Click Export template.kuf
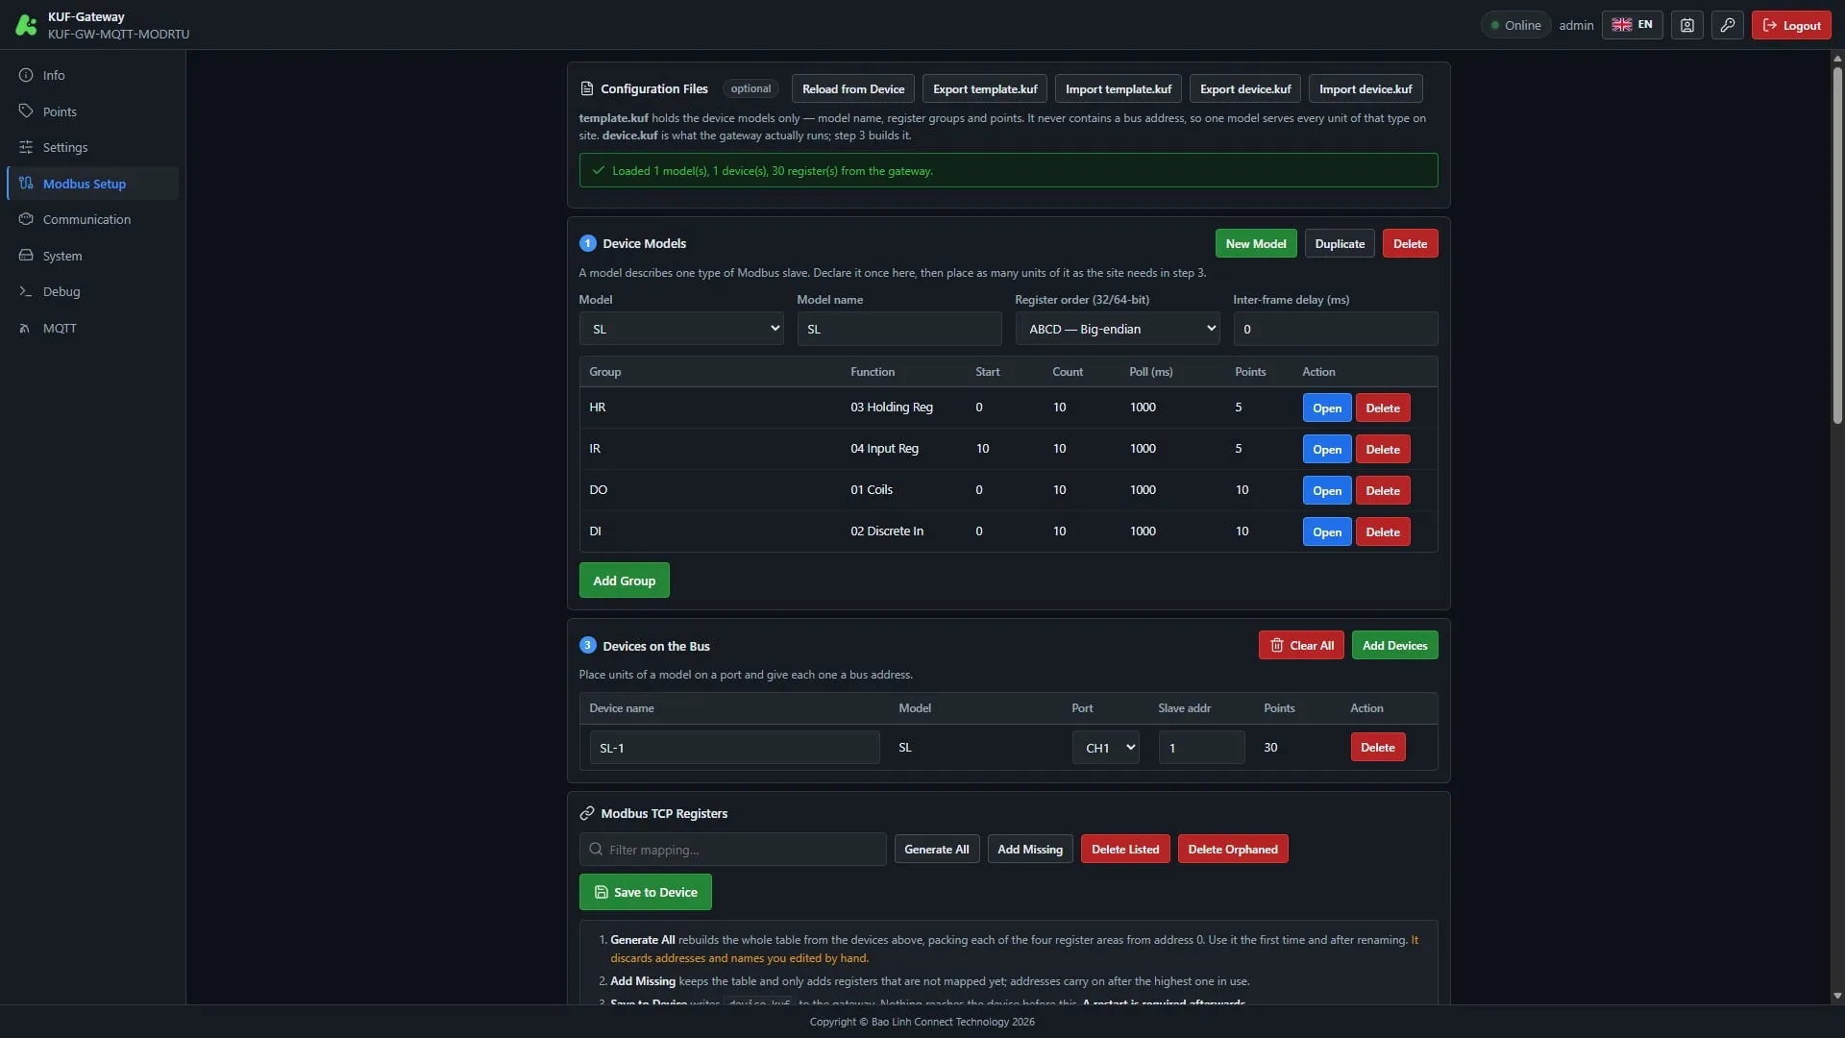 click(x=985, y=88)
